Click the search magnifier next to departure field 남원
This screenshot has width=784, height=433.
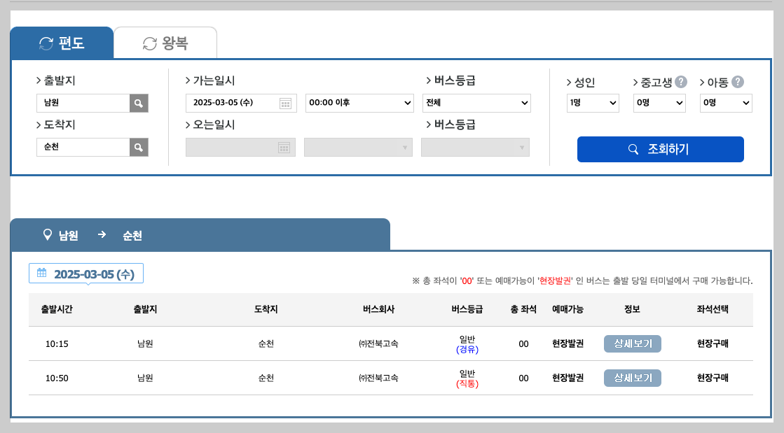[139, 103]
